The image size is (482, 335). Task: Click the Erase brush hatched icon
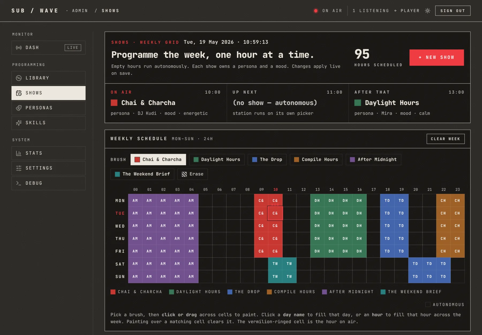184,174
